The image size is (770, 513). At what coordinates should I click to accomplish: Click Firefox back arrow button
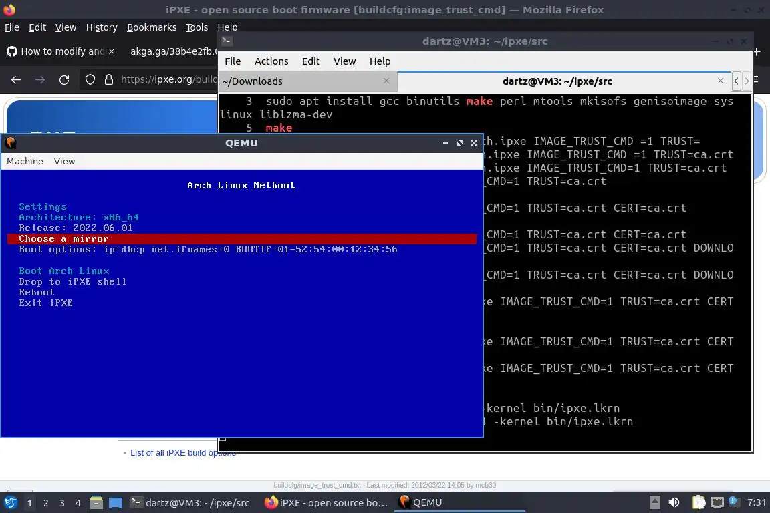point(16,80)
